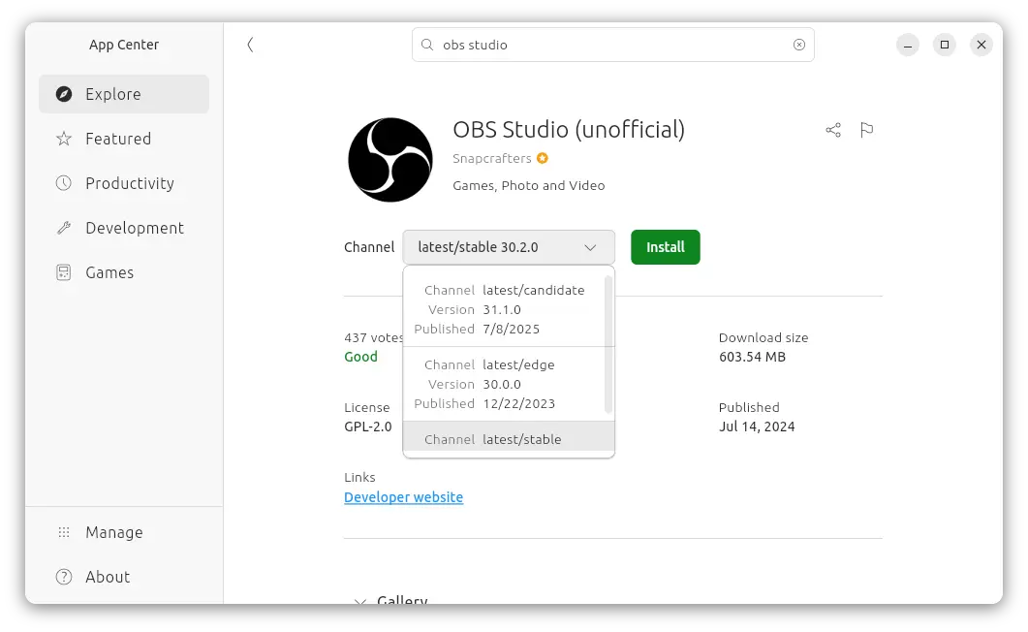
Task: Click in the obs studio search field
Action: click(613, 45)
